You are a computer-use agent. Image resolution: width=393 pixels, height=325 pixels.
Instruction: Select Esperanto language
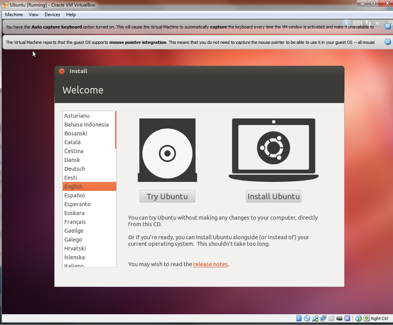coord(89,204)
